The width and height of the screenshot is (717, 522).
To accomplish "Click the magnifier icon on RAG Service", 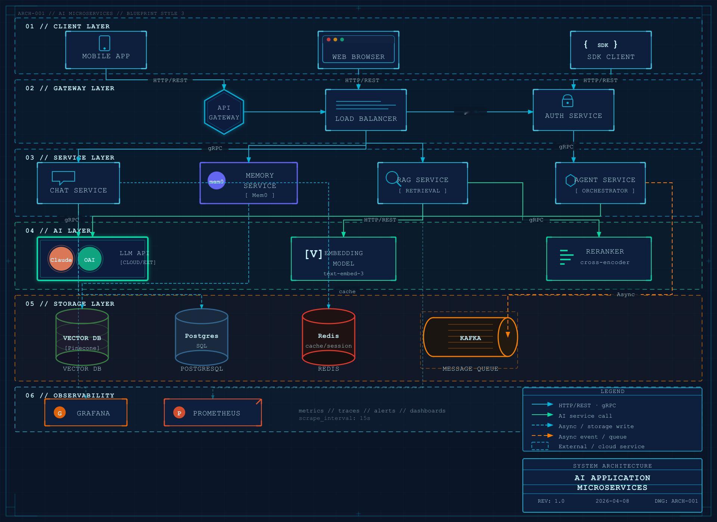I will 391,178.
